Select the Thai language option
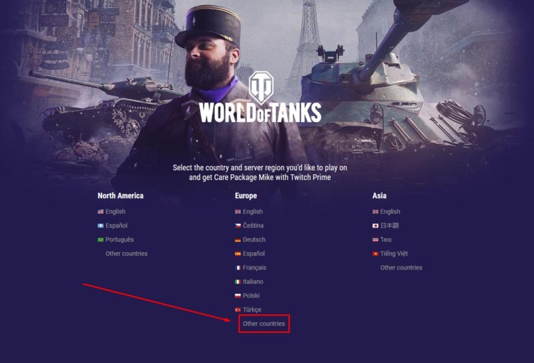Image resolution: width=534 pixels, height=363 pixels. (x=386, y=240)
